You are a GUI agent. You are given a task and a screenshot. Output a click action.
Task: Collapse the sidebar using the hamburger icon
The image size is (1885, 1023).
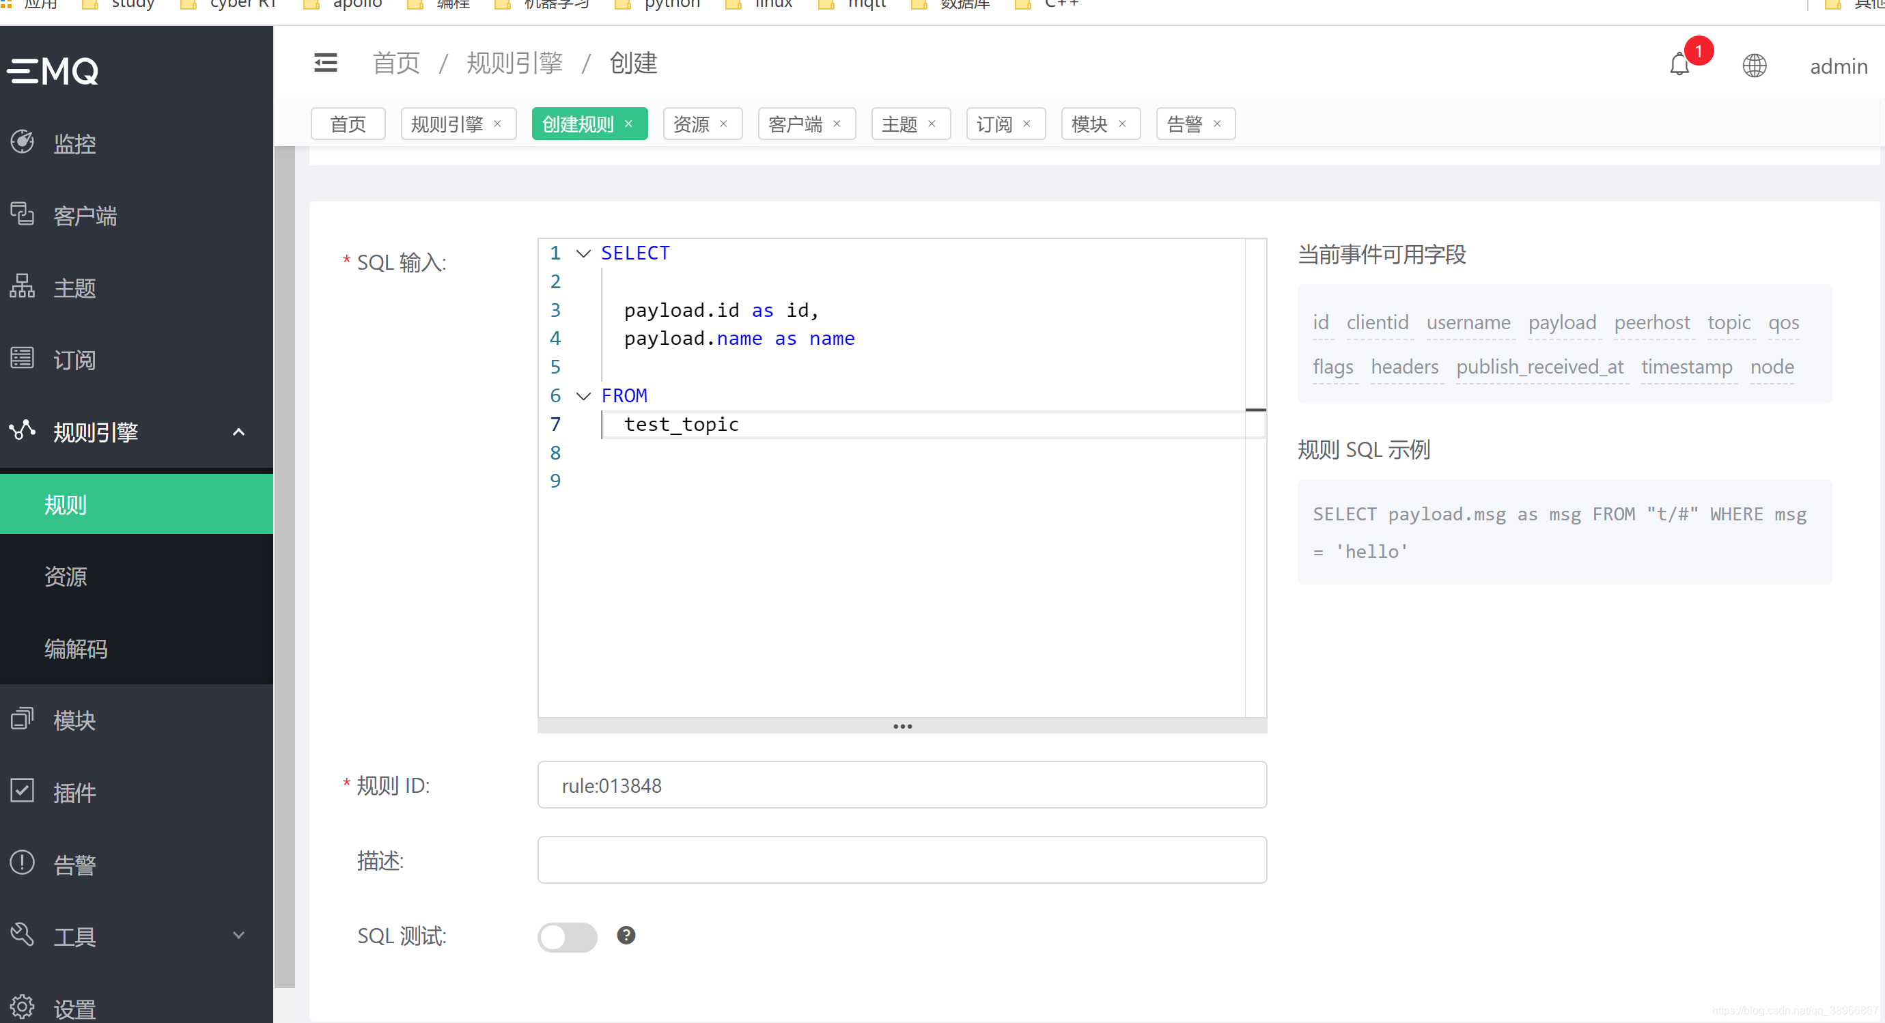(325, 62)
